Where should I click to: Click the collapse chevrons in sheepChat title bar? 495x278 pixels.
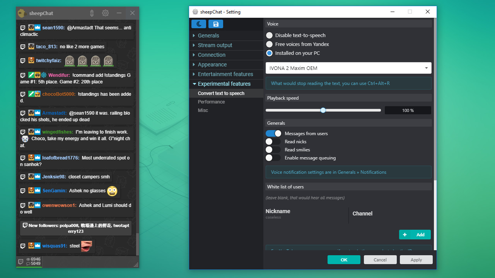[92, 13]
